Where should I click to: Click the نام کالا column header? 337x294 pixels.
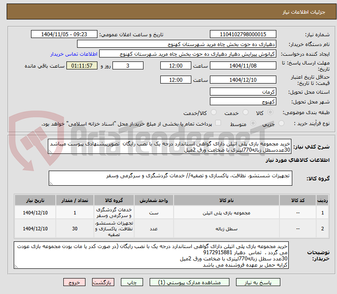(226, 200)
